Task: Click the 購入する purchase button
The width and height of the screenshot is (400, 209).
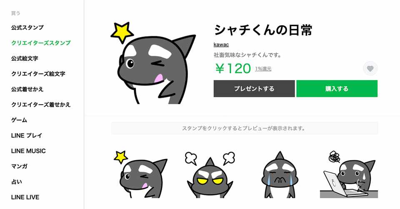Action: pyautogui.click(x=337, y=89)
